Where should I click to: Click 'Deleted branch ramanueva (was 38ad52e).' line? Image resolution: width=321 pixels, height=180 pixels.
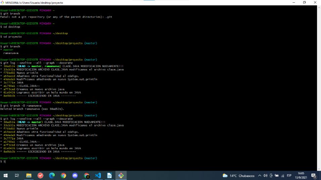32,109
